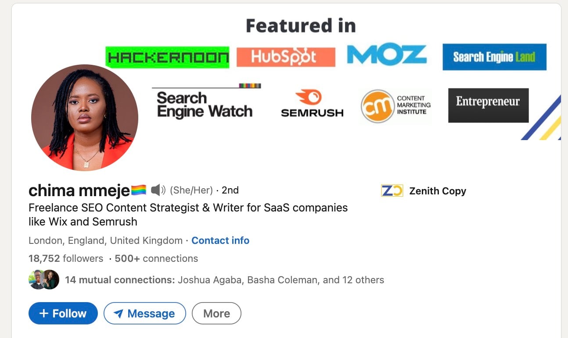Click the Semrush logo in banner

312,104
